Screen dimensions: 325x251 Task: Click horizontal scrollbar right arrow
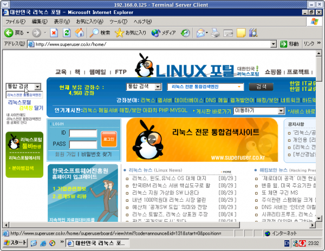click(313, 225)
